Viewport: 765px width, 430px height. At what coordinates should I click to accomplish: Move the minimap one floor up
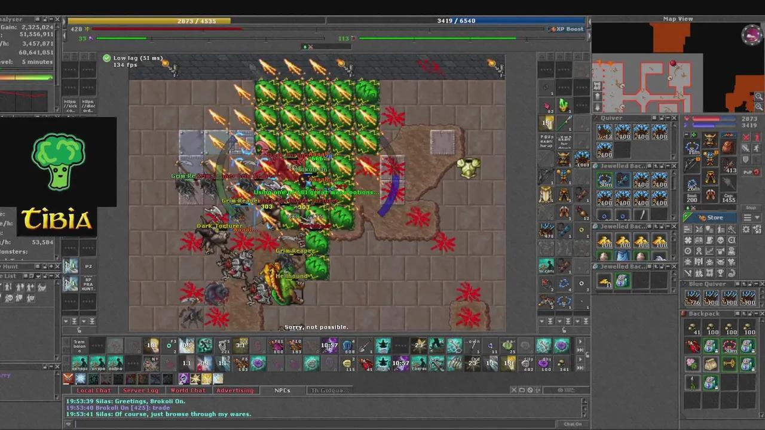(x=597, y=96)
